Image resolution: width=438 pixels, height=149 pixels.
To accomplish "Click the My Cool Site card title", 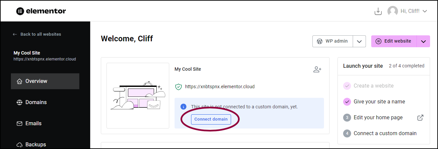I will point(188,69).
